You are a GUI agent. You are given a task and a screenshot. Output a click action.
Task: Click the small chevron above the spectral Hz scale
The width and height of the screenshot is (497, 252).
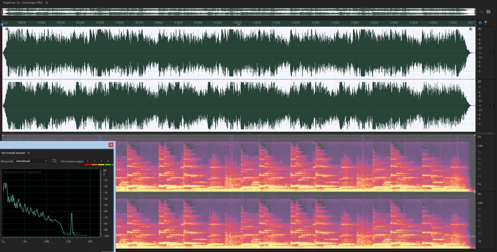(x=489, y=134)
